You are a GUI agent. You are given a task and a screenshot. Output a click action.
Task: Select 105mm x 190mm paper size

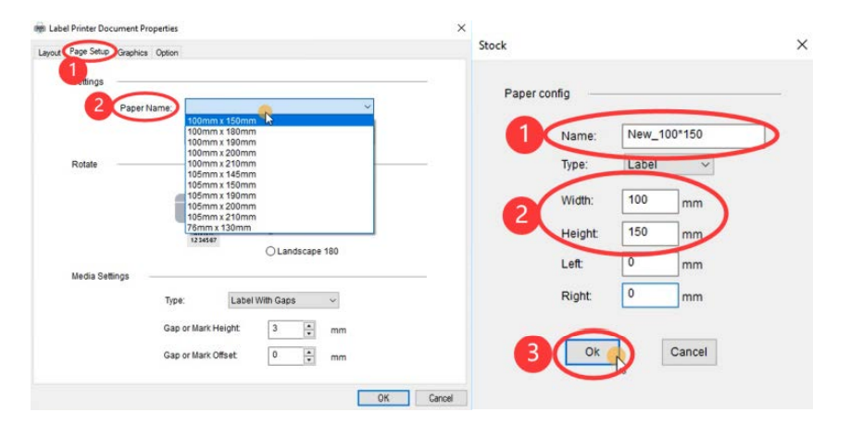[x=280, y=195]
